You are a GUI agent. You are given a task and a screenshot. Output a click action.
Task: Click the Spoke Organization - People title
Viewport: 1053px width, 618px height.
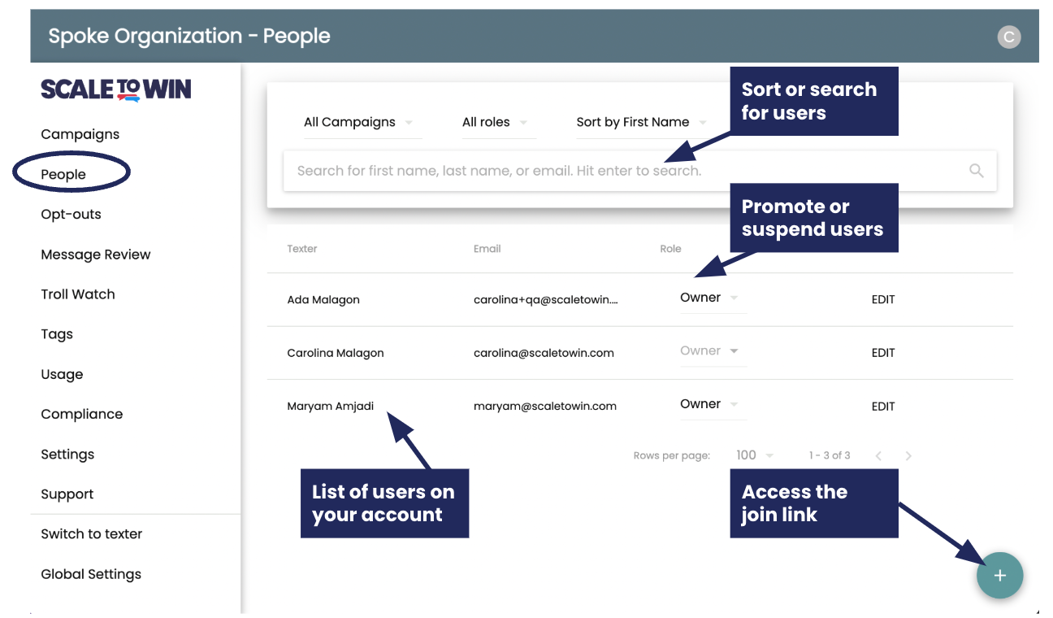pyautogui.click(x=189, y=36)
